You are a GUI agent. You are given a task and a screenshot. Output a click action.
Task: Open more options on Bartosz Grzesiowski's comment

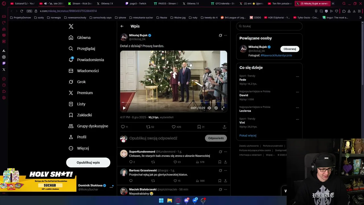(226, 171)
